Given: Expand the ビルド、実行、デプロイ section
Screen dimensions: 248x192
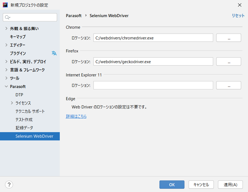Looking at the screenshot, I should 6,62.
